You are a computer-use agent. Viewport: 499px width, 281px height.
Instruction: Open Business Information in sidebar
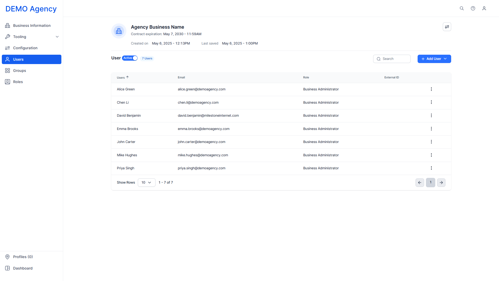(x=31, y=26)
